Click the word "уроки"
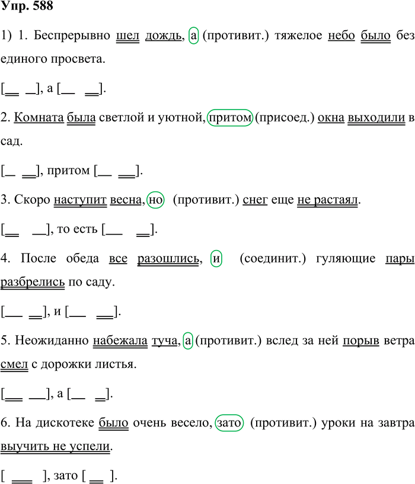The height and width of the screenshot is (484, 415). click(339, 422)
